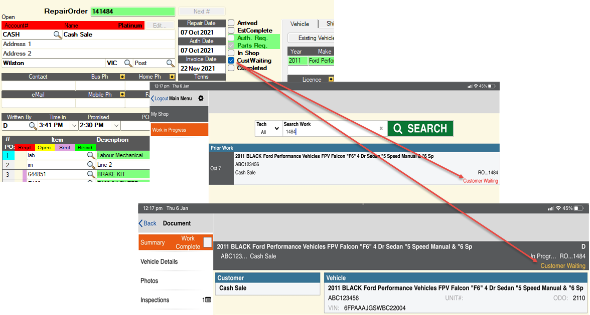The height and width of the screenshot is (315, 590).
Task: Click the magnifier icon beside CASH account
Action: tap(58, 35)
